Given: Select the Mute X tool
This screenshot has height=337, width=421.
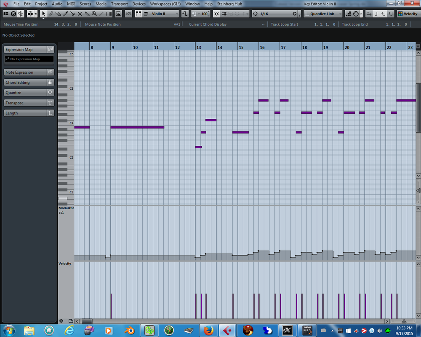Looking at the screenshot, I should [80, 14].
